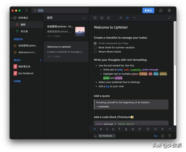The width and height of the screenshot is (186, 152).
Task: Click the blue 新笔记 new note button
Action: click(x=148, y=10)
